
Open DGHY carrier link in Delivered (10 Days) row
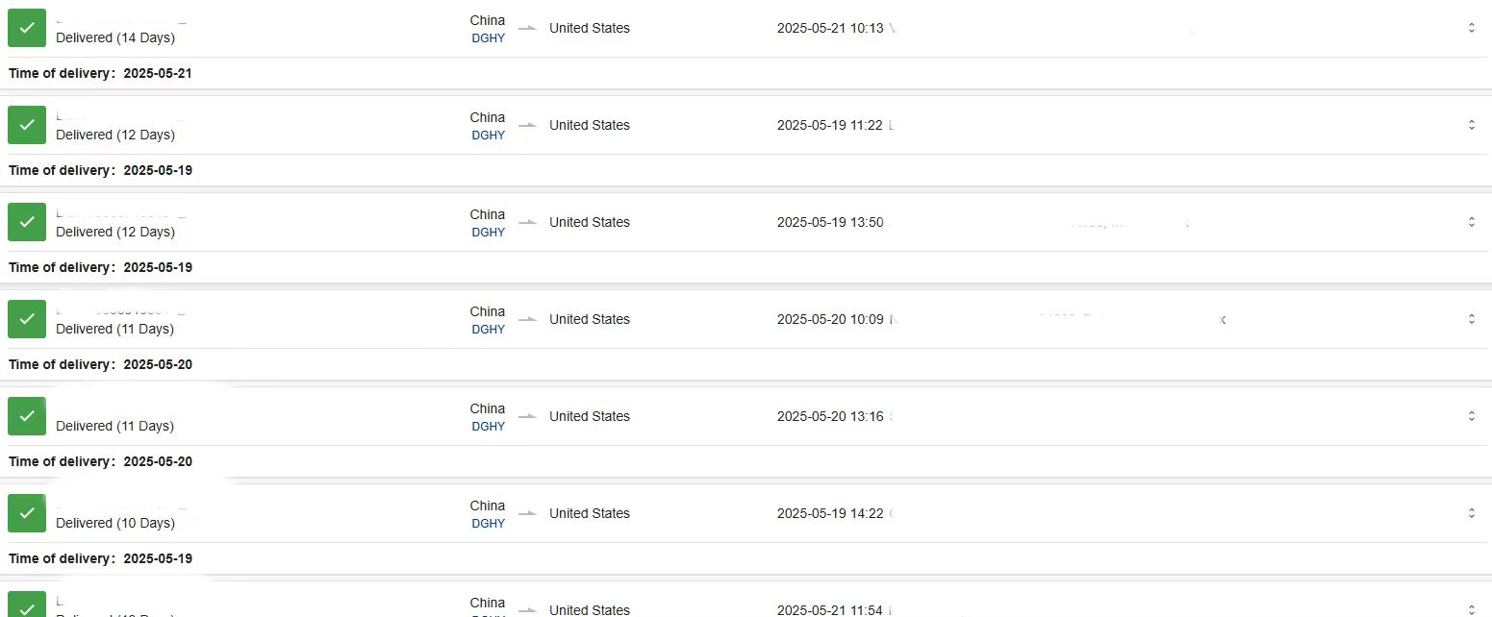(488, 524)
